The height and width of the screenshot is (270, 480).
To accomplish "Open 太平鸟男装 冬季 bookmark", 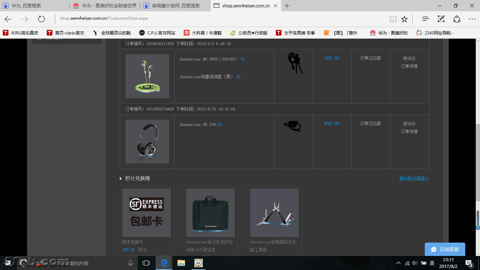I will (296, 33).
